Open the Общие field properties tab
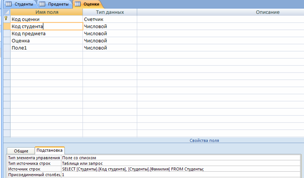 pyautogui.click(x=21, y=151)
